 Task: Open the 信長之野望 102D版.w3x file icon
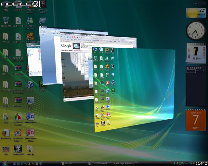click(18, 55)
